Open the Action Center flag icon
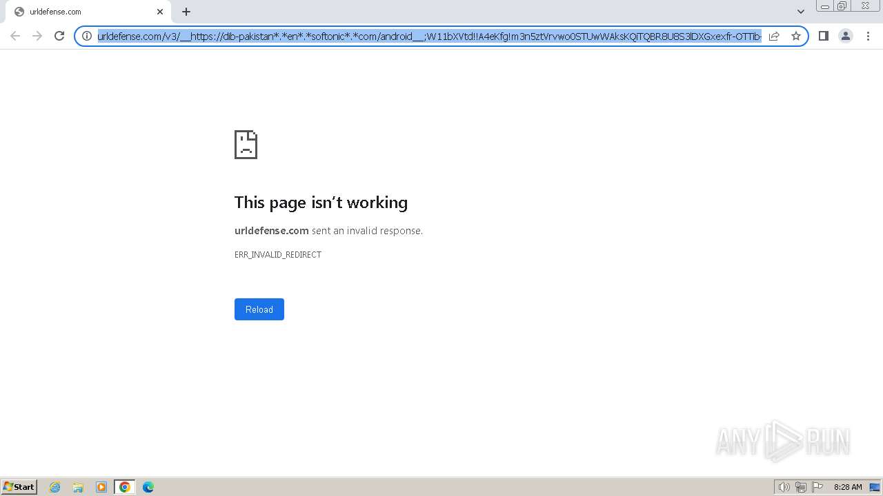 point(817,487)
